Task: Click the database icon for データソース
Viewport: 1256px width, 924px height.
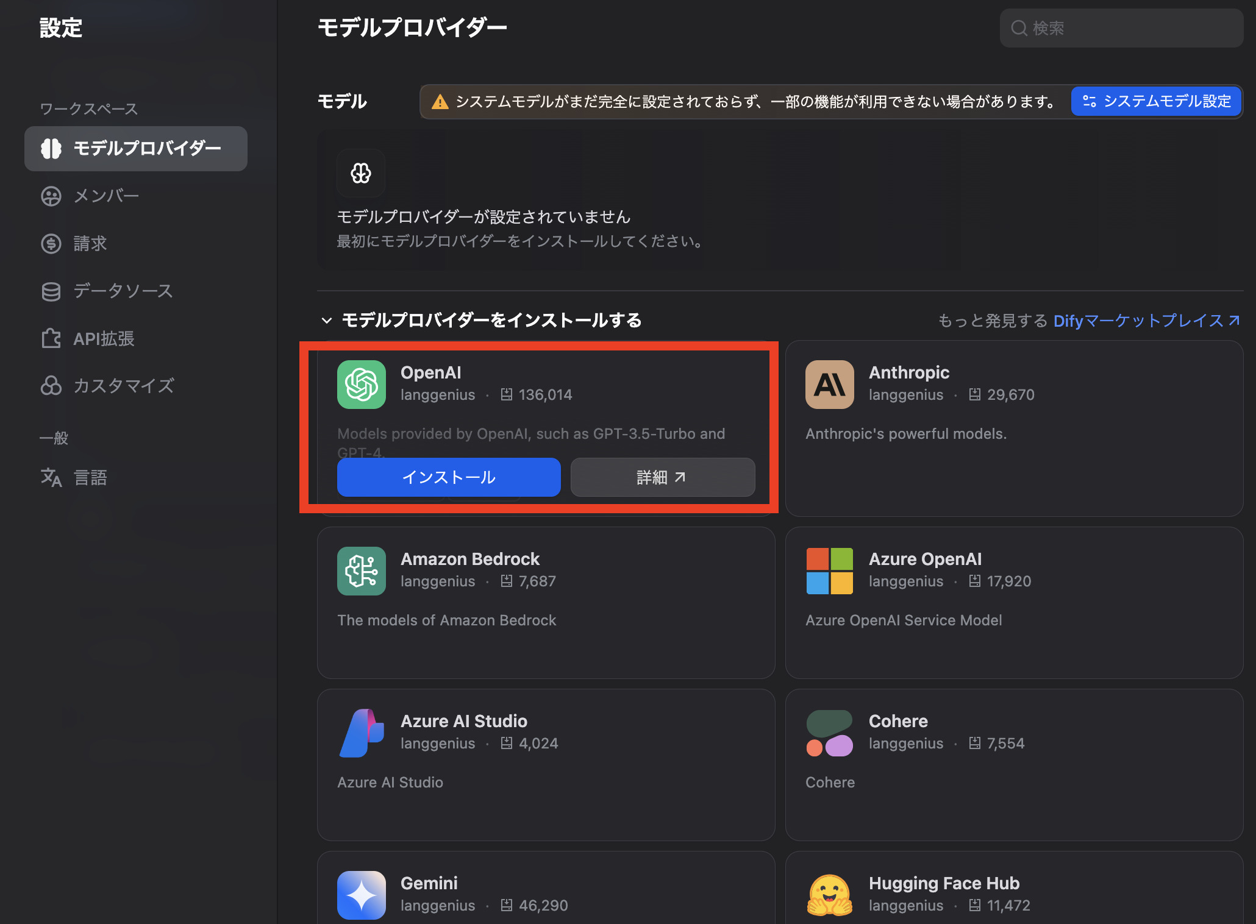Action: [51, 291]
